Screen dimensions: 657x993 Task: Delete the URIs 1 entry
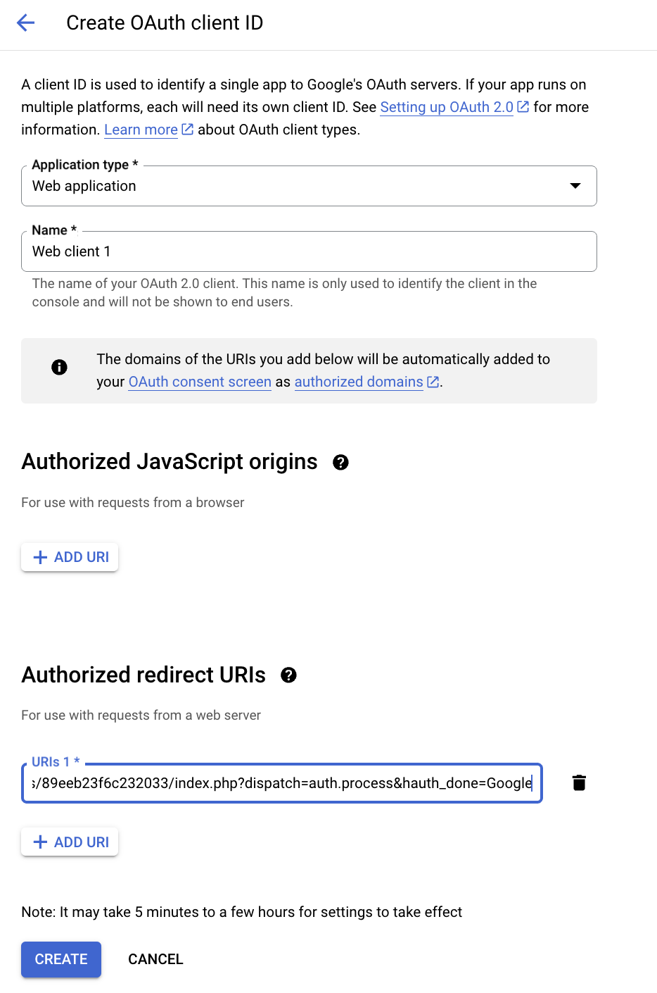pyautogui.click(x=579, y=783)
